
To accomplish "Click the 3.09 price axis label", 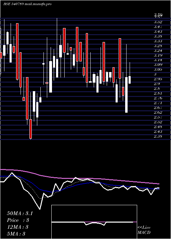I will click(158, 65).
